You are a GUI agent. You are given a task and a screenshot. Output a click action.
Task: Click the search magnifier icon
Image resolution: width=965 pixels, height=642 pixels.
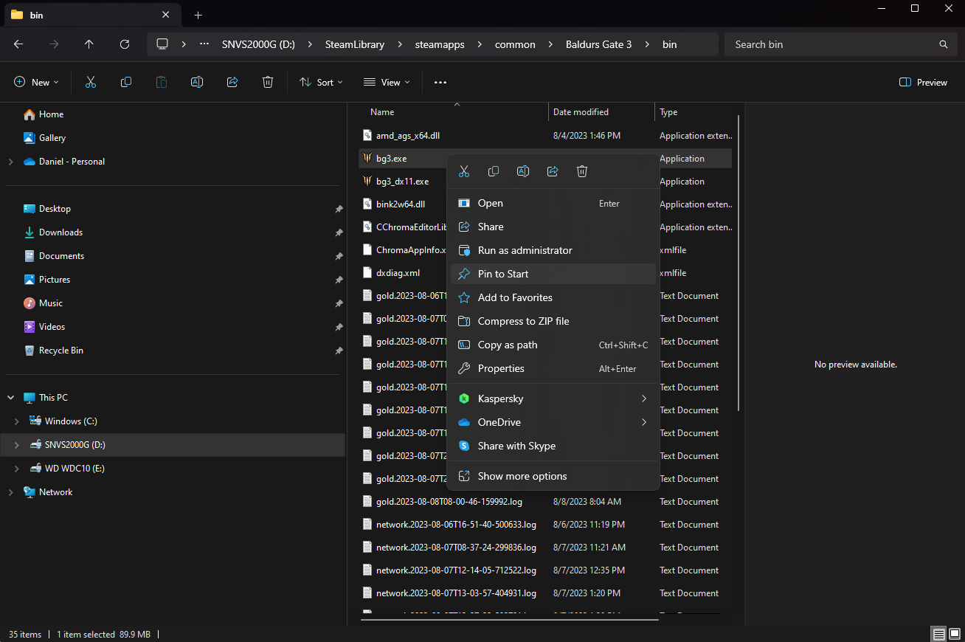tap(943, 44)
